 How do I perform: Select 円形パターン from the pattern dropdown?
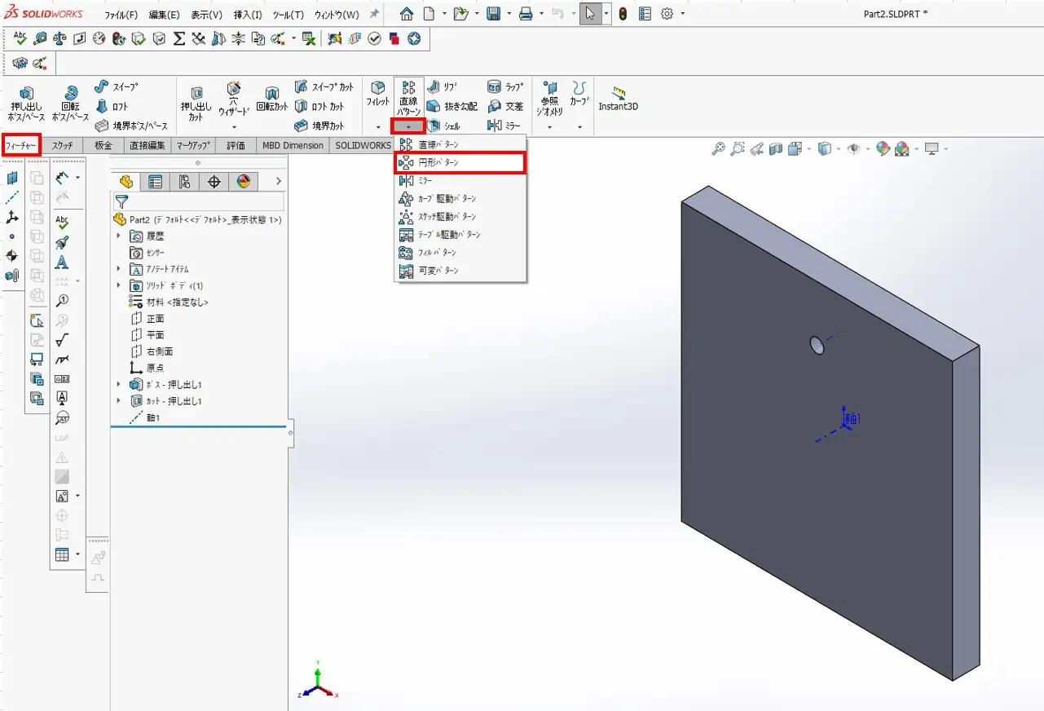pos(438,163)
